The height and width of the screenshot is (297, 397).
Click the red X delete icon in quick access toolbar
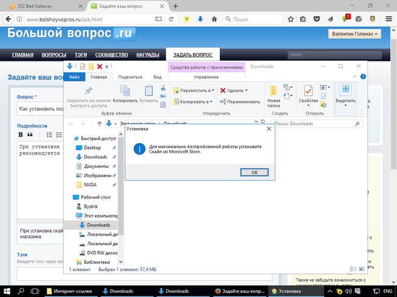(x=99, y=66)
